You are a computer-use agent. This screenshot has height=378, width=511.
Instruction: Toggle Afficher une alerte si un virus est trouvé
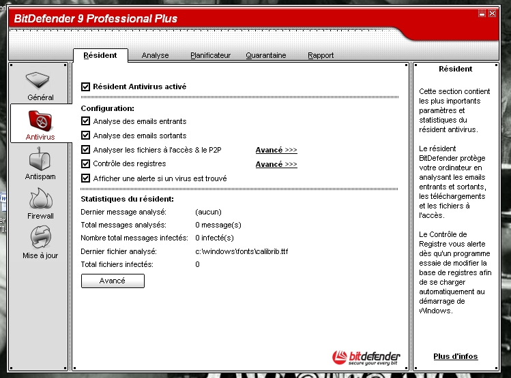coord(85,178)
